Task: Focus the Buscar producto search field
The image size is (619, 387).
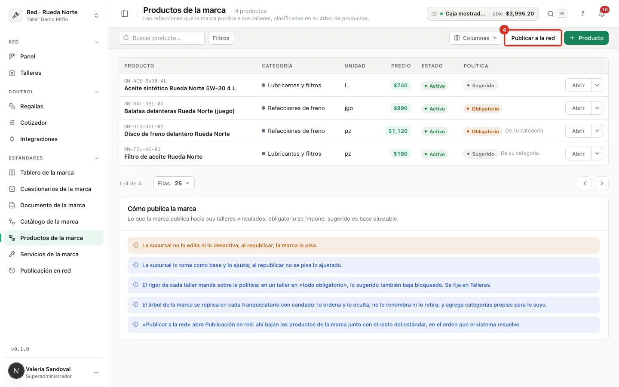Action: [x=162, y=38]
